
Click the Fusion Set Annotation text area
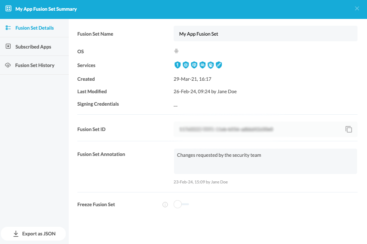(265, 161)
